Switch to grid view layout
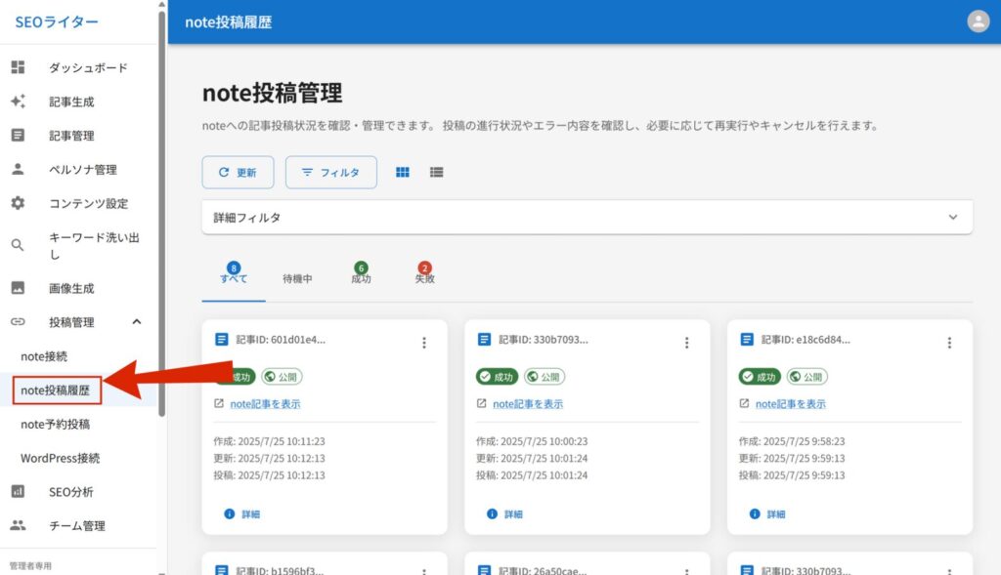Image resolution: width=1001 pixels, height=575 pixels. pyautogui.click(x=402, y=172)
